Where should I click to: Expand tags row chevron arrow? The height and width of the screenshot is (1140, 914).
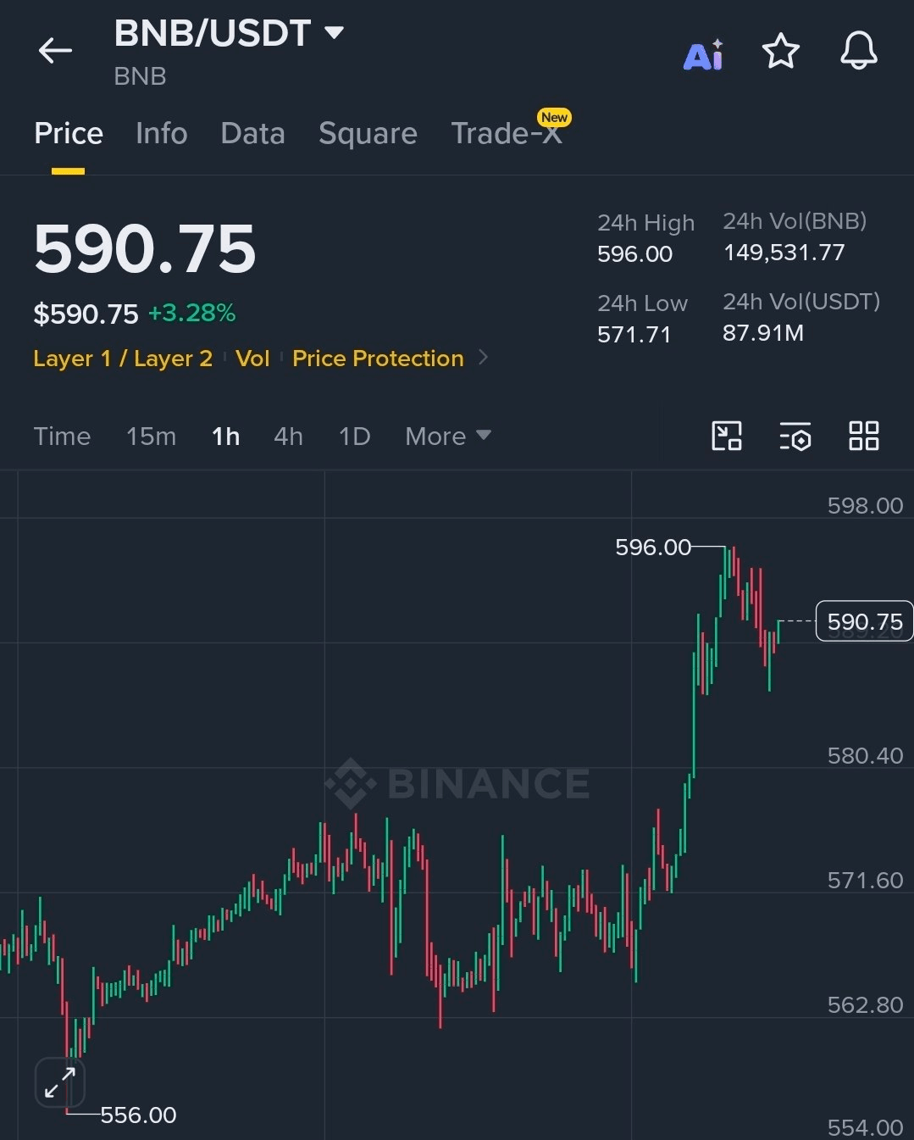(483, 358)
